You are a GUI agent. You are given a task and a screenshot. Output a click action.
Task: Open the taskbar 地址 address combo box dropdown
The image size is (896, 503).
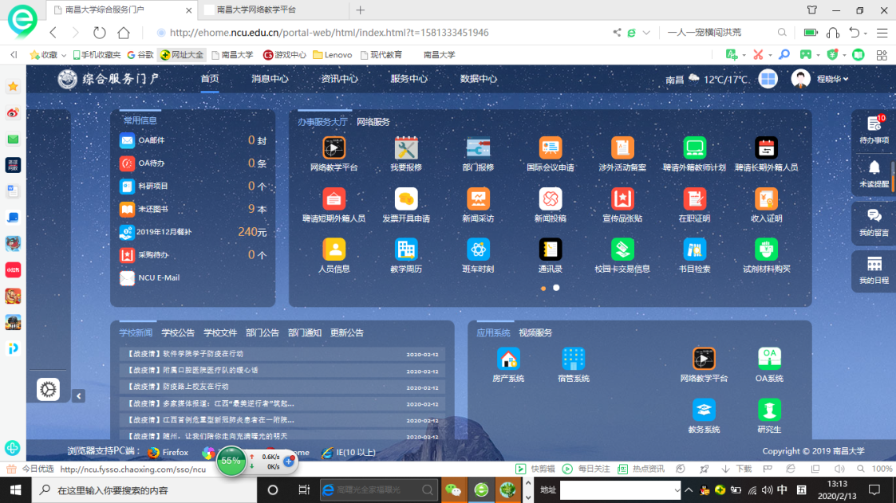coord(677,489)
